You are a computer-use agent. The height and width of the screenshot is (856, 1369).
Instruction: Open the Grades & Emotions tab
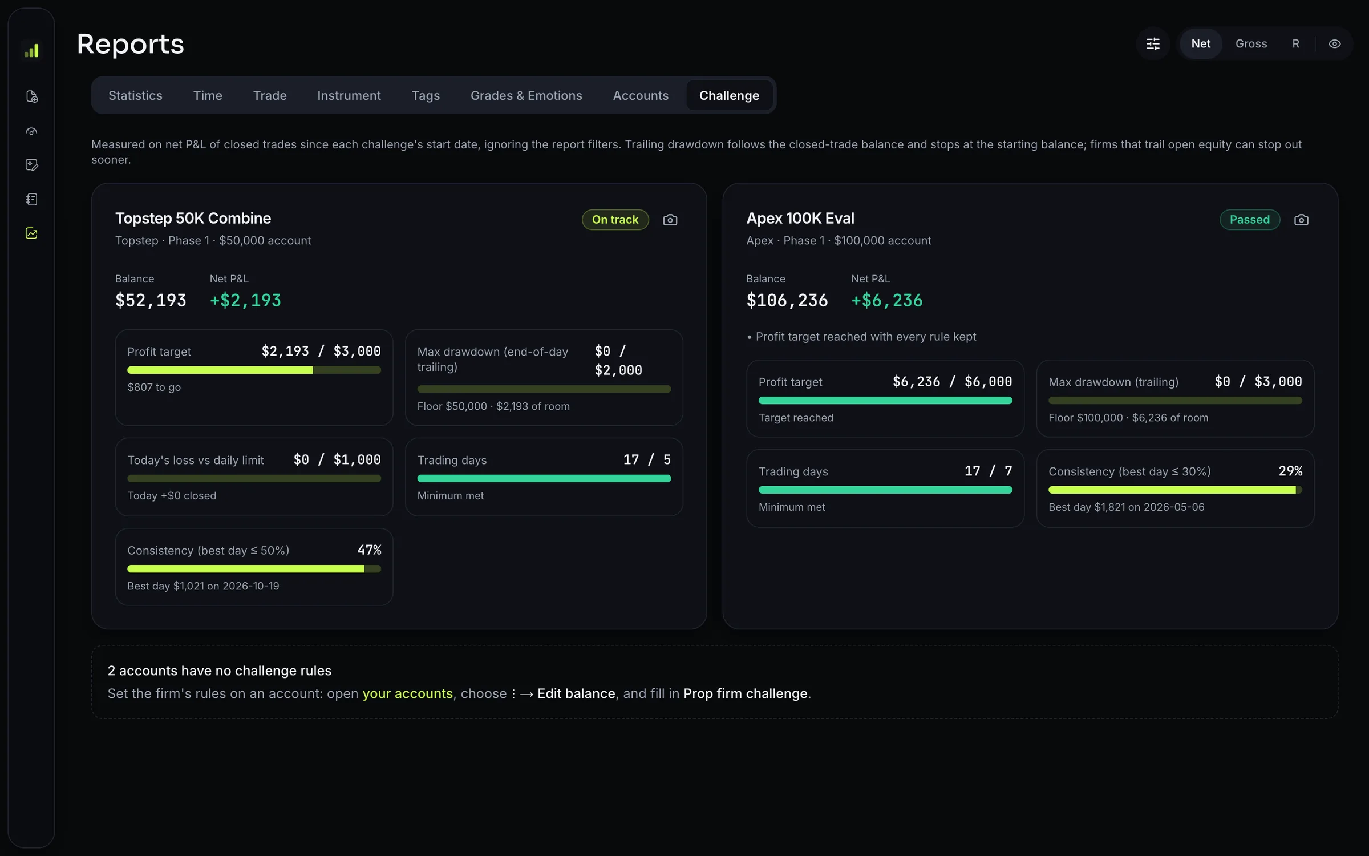(x=526, y=95)
